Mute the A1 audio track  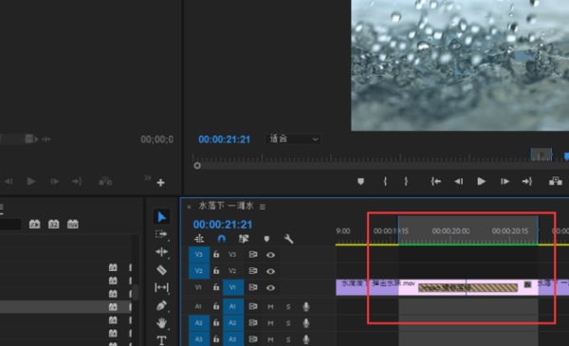coord(270,307)
